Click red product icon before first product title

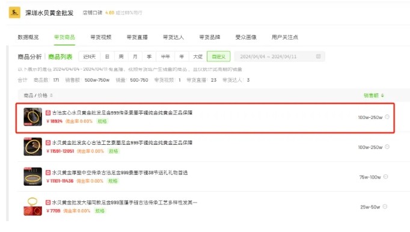(x=48, y=113)
